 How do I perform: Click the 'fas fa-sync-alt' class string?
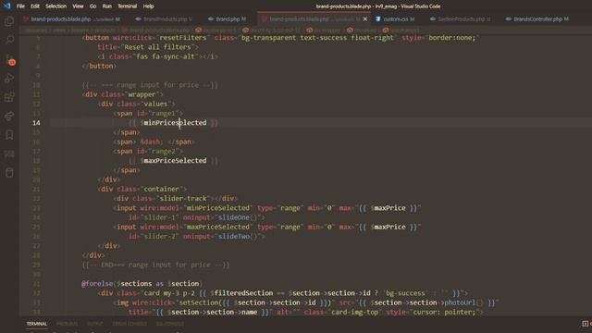point(165,56)
